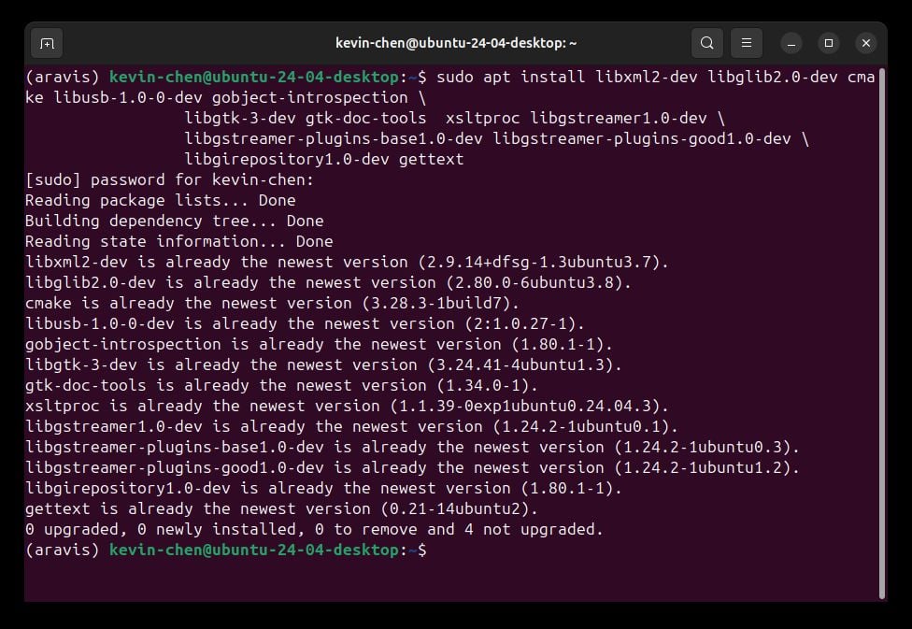Viewport: 912px width, 629px height.
Task: Click the '0 upgraded, 0 newly installed' summary
Action: (314, 530)
